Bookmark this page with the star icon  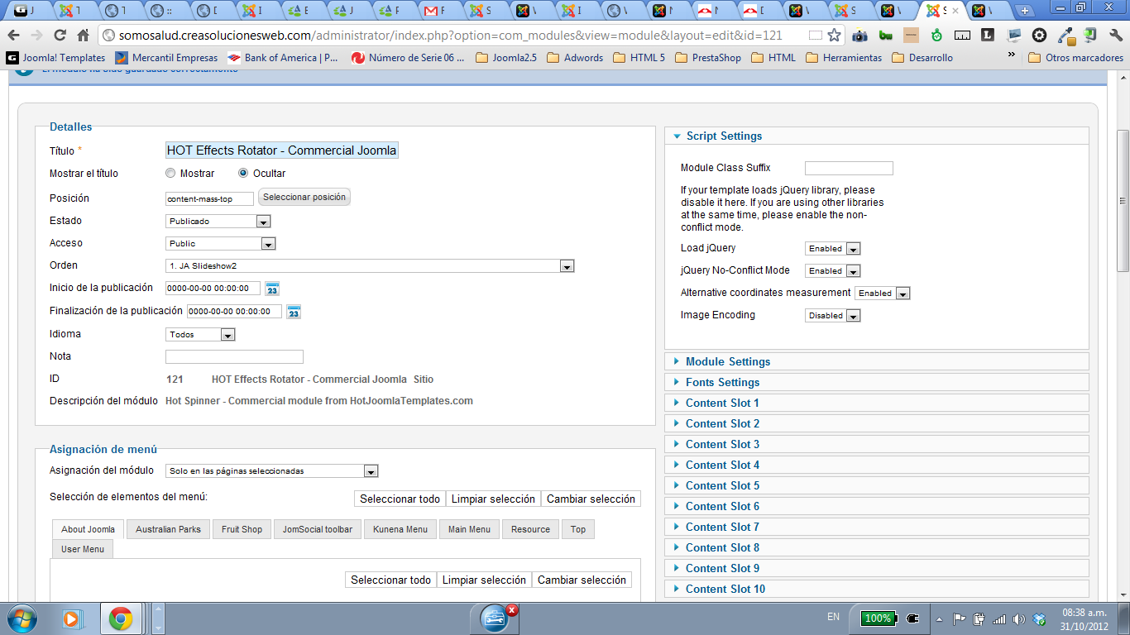point(834,36)
